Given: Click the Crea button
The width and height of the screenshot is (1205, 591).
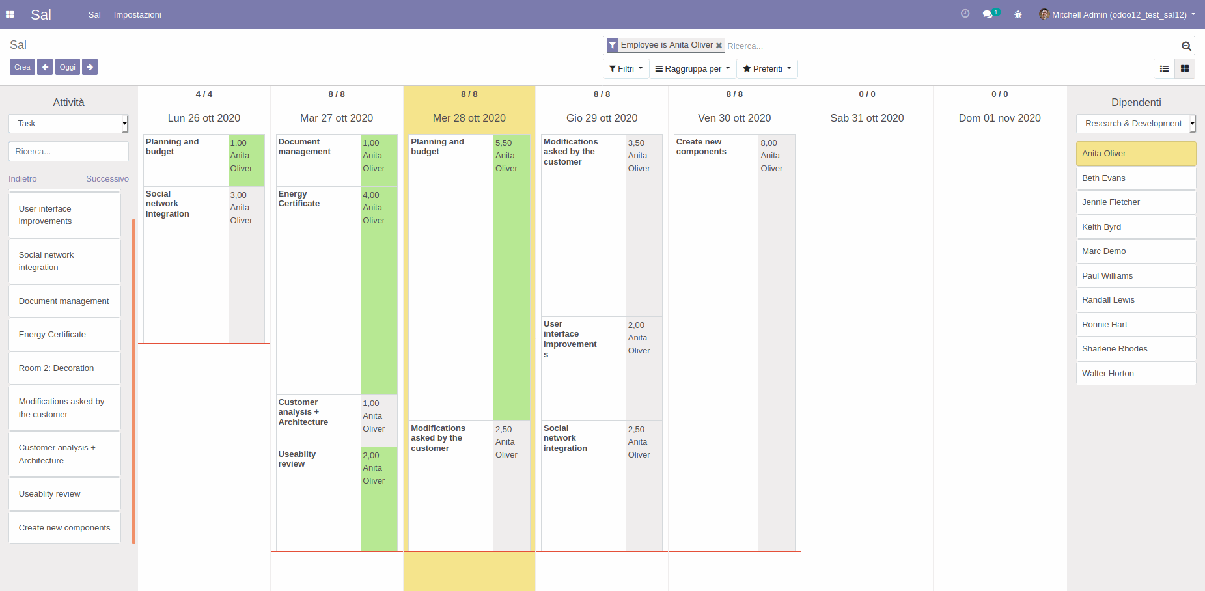Looking at the screenshot, I should click(x=22, y=66).
